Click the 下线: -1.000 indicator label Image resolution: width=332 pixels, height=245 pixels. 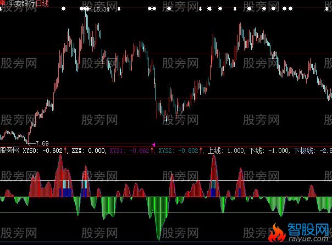(x=269, y=151)
